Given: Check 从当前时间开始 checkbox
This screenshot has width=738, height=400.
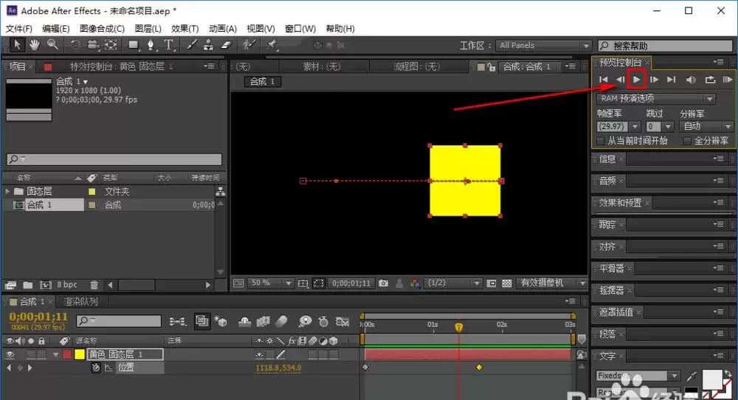Looking at the screenshot, I should tap(601, 141).
